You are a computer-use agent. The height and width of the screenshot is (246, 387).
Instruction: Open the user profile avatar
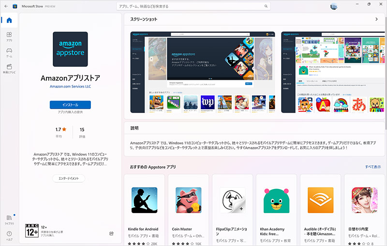[334, 6]
